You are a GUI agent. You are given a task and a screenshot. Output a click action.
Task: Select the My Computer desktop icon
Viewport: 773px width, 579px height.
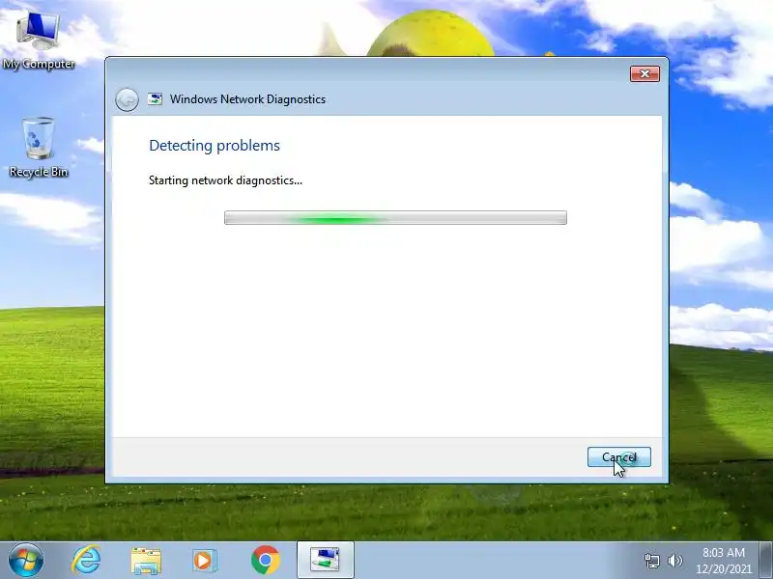(x=39, y=41)
